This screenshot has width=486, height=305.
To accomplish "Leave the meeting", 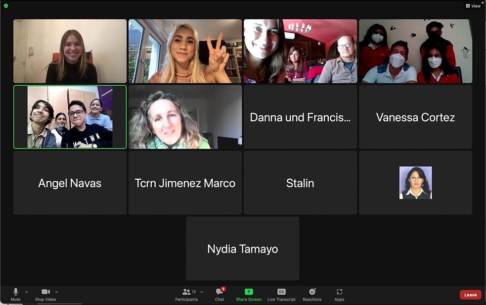I will tap(470, 295).
